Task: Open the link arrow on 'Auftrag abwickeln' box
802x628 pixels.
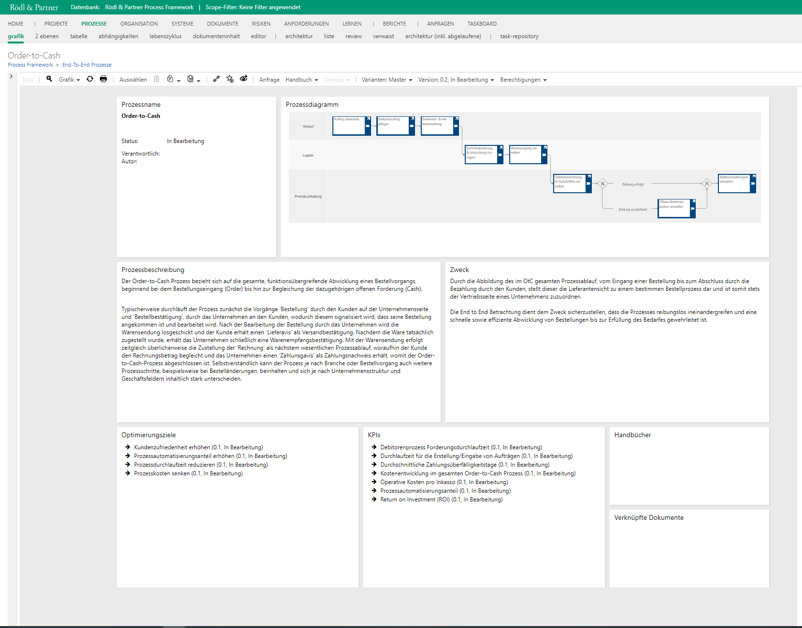Action: 368,119
